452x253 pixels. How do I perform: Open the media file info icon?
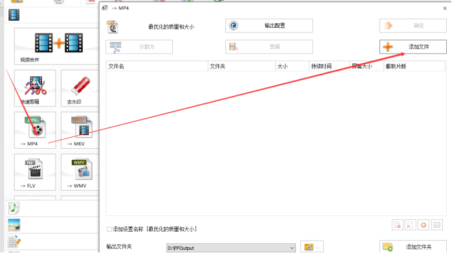click(436, 225)
